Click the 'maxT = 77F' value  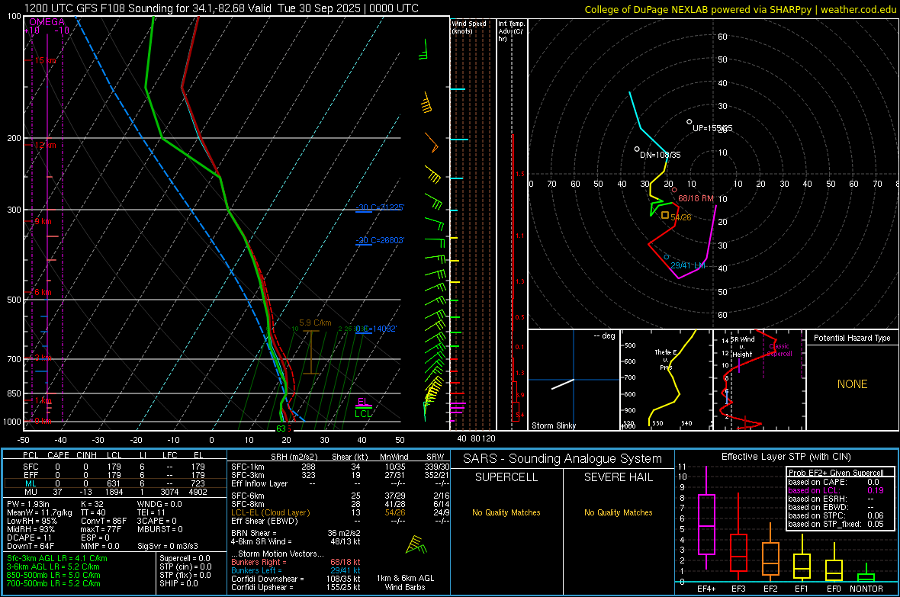[101, 529]
